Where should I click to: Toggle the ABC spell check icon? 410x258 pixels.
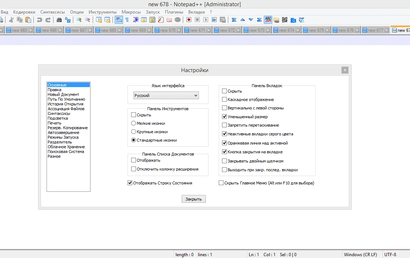point(268,20)
